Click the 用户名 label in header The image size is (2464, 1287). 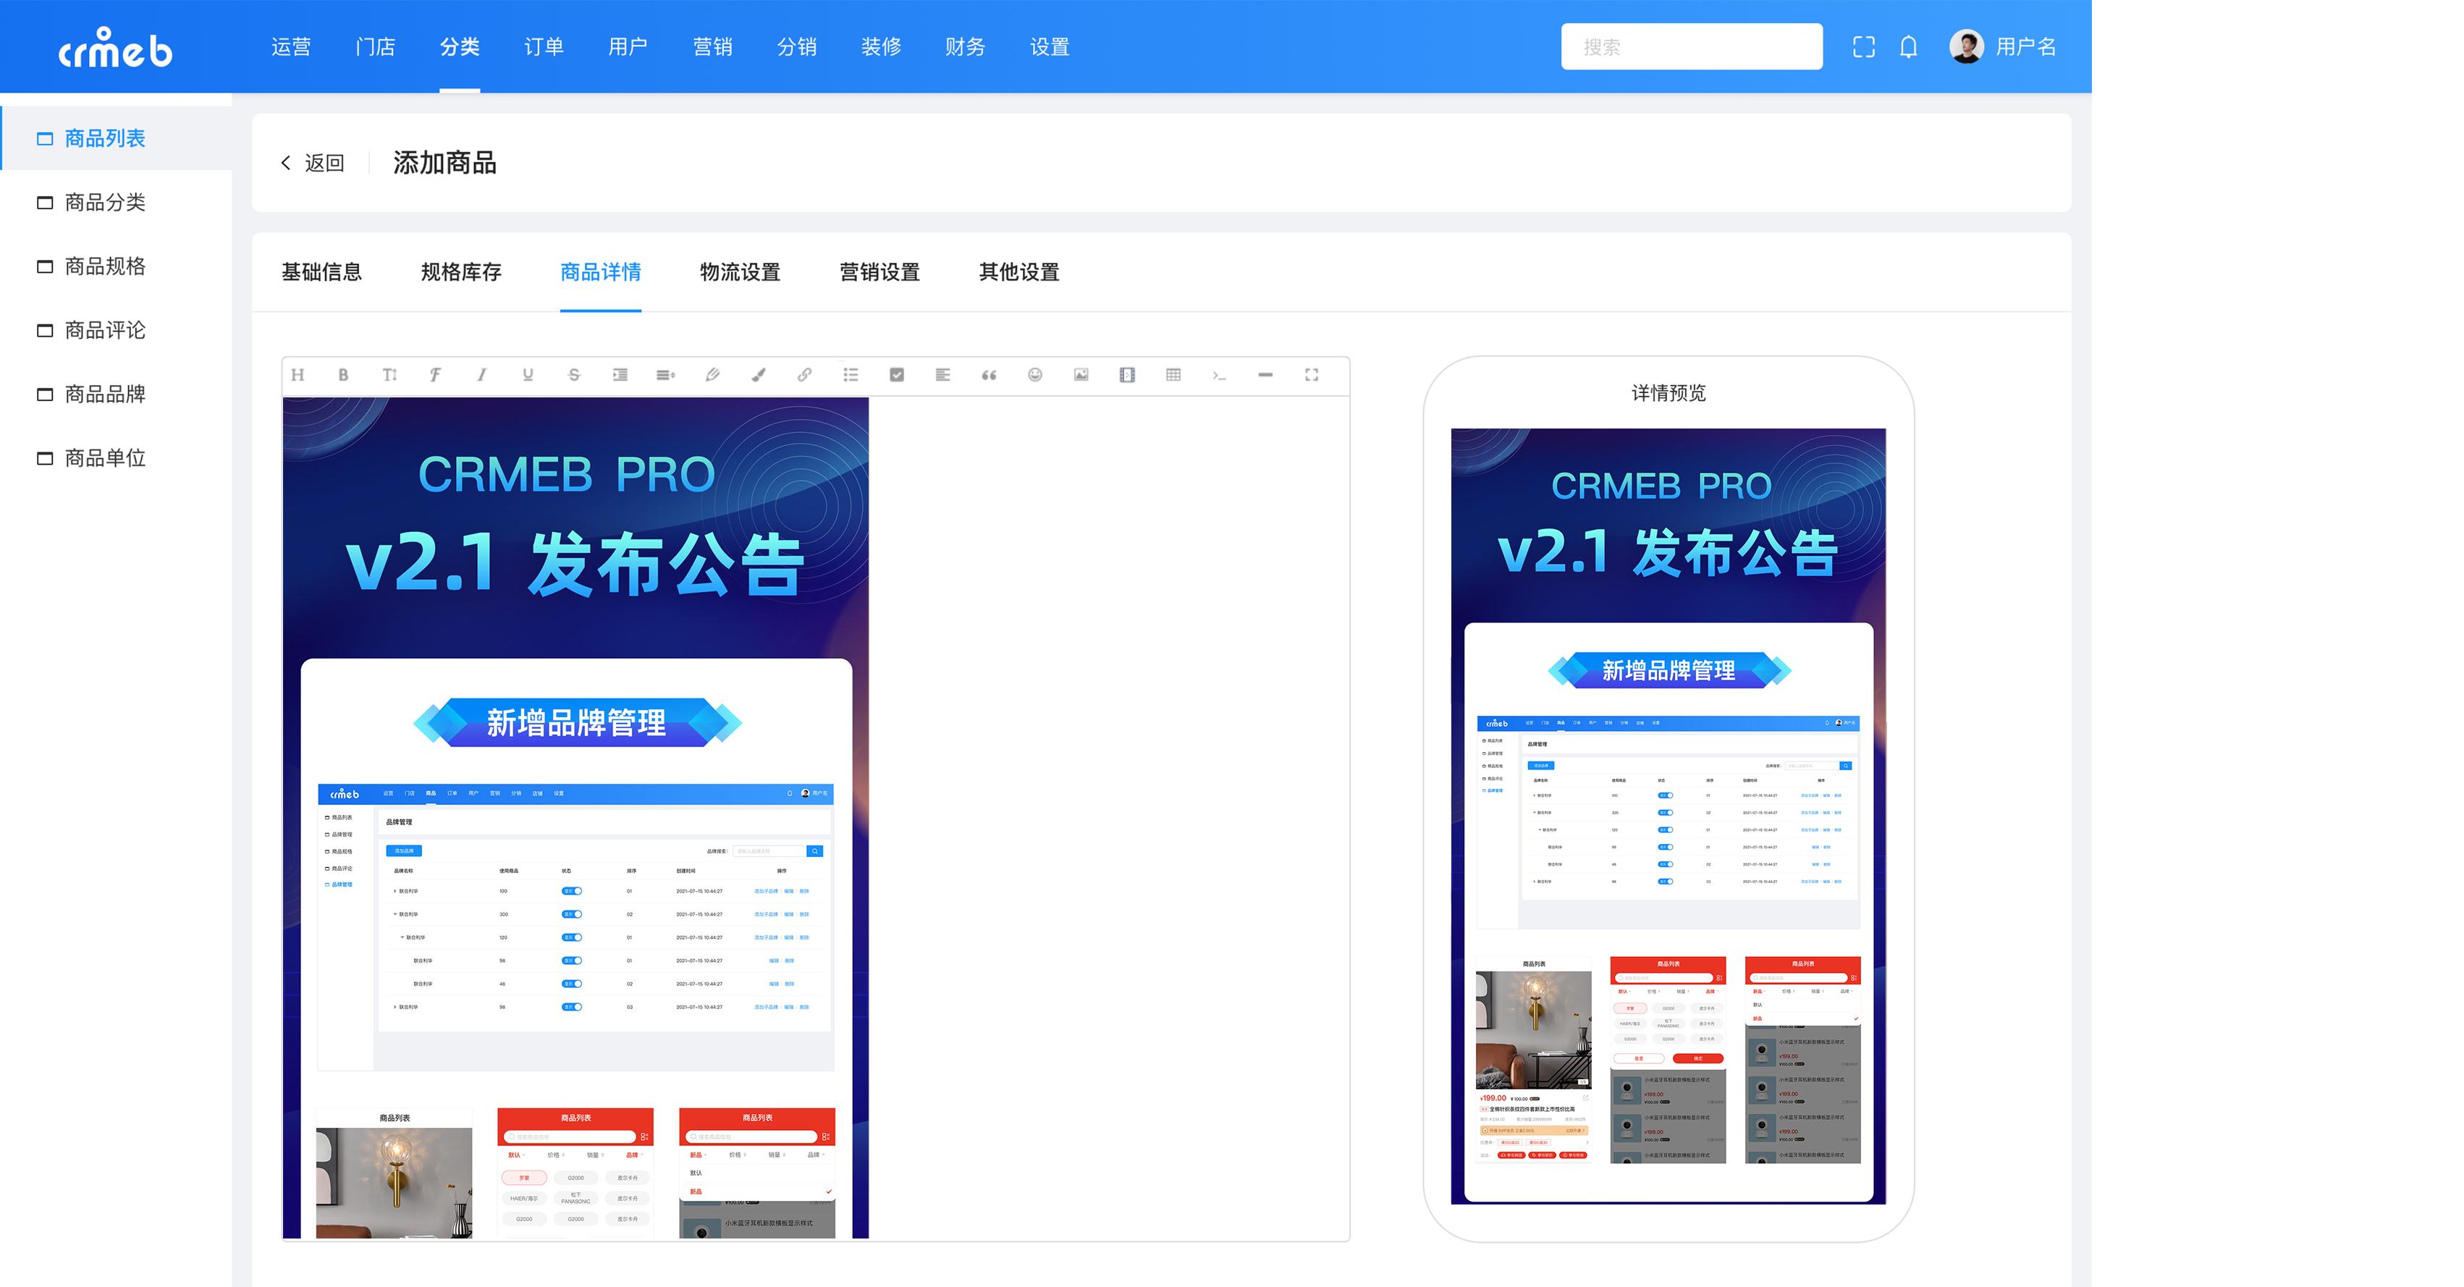click(x=2026, y=47)
